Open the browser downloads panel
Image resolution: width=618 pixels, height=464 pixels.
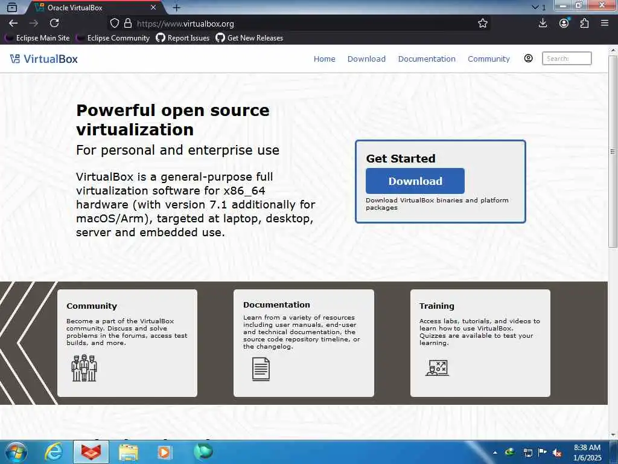543,24
